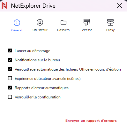
Task: Open the Dossiers folder icon
Action: tap(63, 22)
